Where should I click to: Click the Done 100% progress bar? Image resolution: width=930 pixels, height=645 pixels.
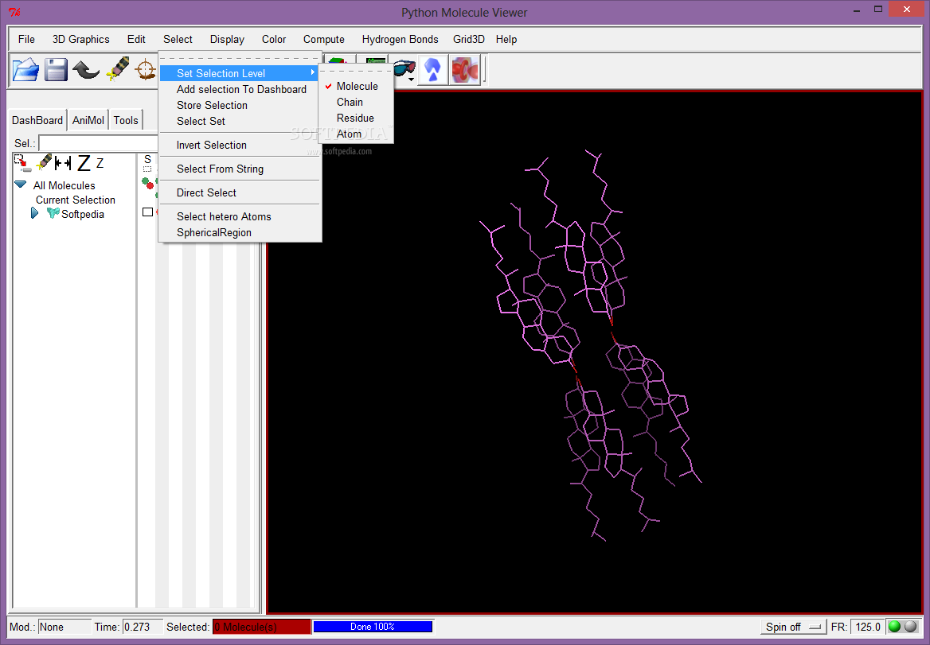click(x=373, y=627)
